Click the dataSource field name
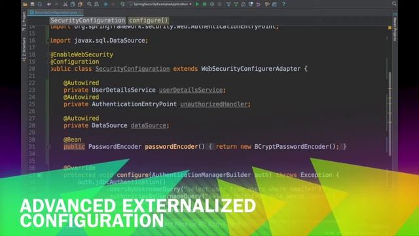Image resolution: width=419 pixels, height=236 pixels. [x=149, y=125]
